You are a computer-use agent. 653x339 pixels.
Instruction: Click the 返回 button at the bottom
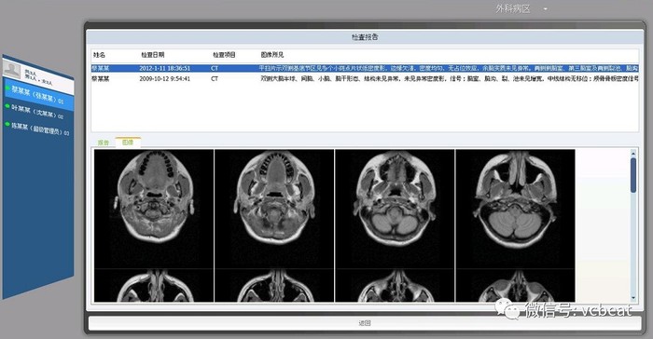point(365,323)
